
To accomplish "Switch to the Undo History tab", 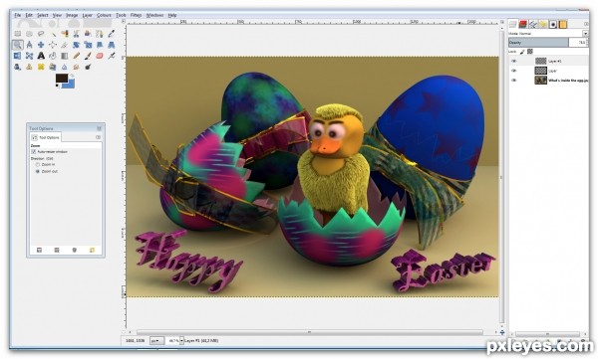I will coord(543,25).
